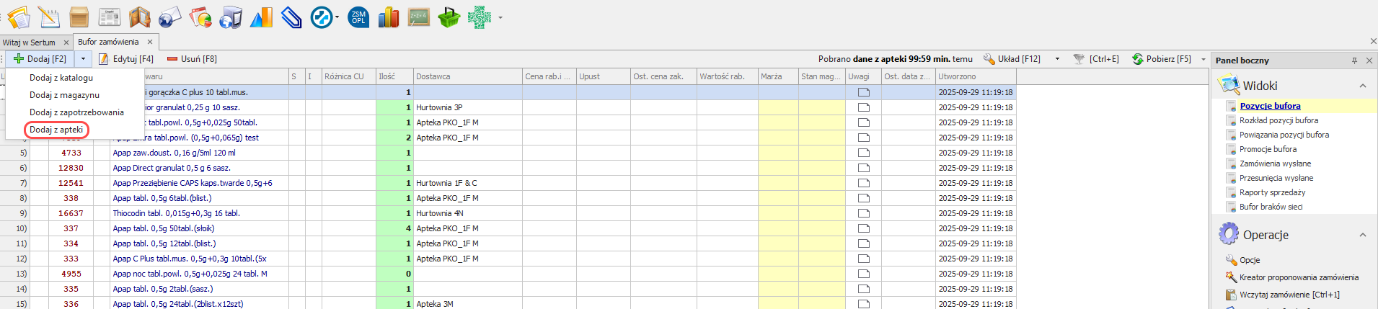Screen dimensions: 1378x309
Task: Click the ZSM OPL toolbar icon
Action: [x=358, y=17]
